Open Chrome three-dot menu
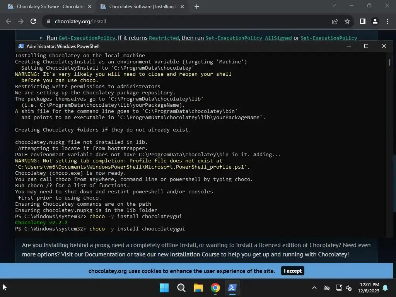 click(387, 22)
